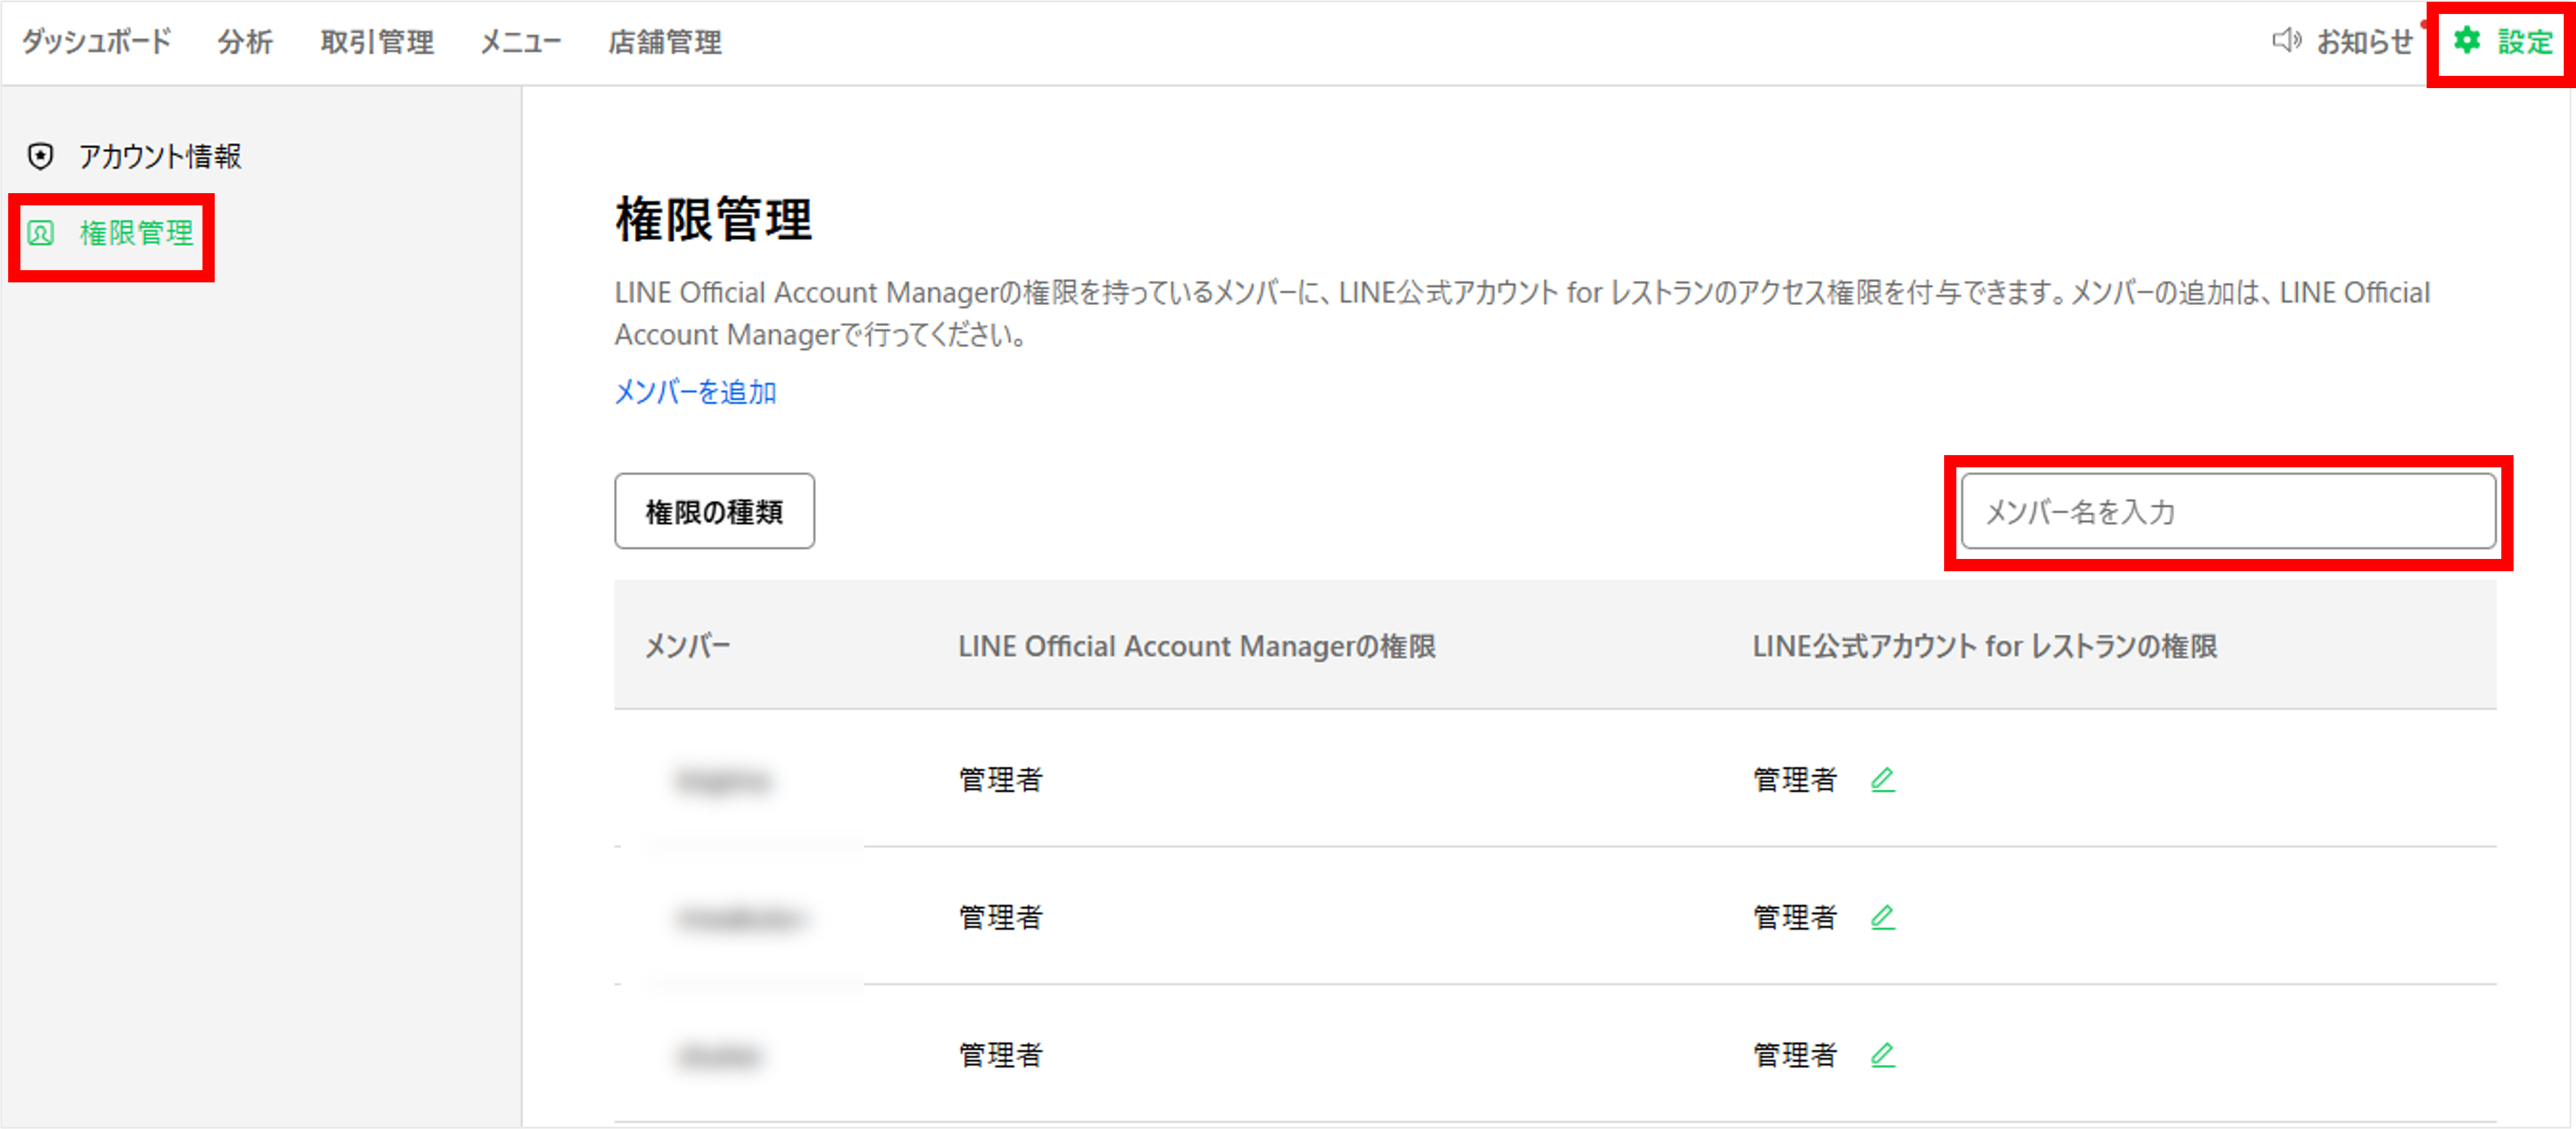Follow the メンバーを追加 link
Screen dimensions: 2576x1129
click(x=695, y=392)
